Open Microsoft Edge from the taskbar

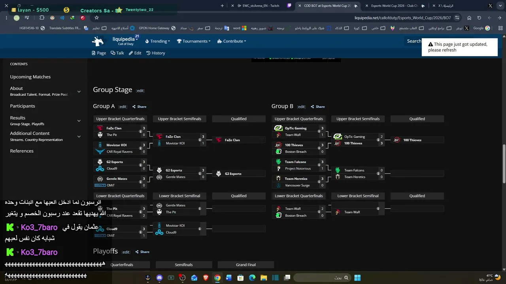252,278
